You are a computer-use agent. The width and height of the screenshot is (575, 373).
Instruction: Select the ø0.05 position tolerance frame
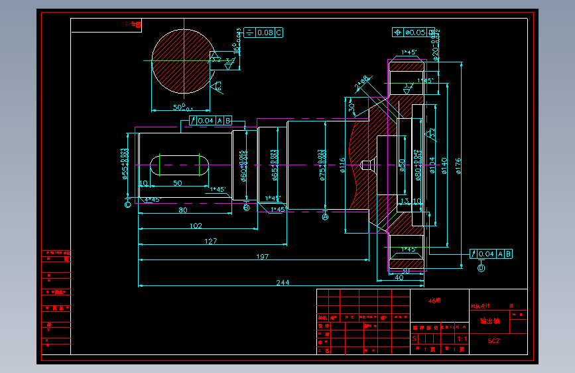click(413, 33)
